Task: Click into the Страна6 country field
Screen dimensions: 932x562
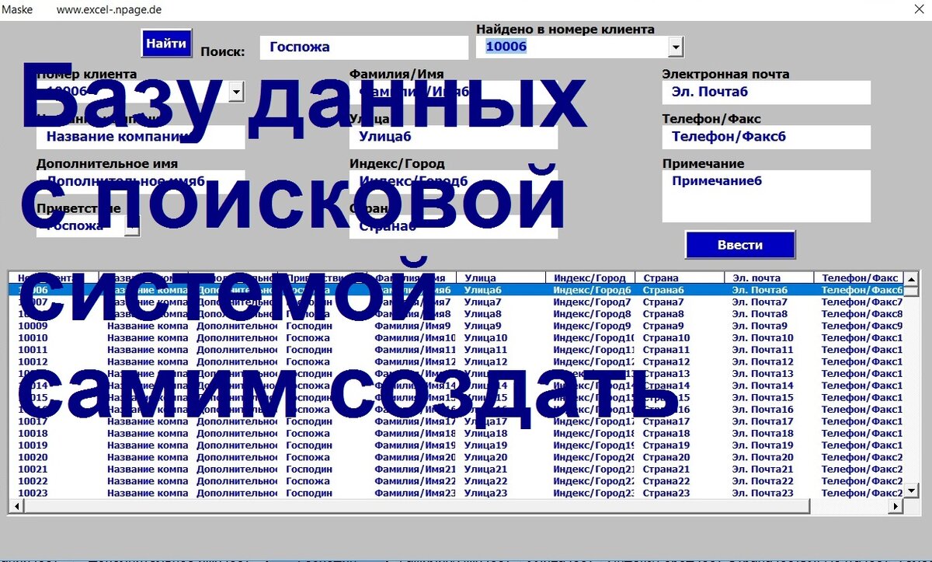Action: pyautogui.click(x=454, y=226)
